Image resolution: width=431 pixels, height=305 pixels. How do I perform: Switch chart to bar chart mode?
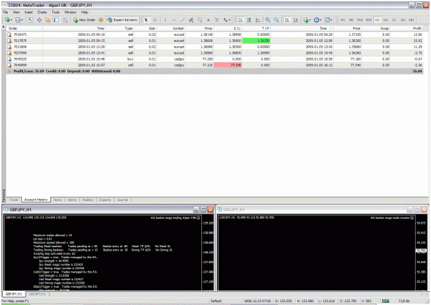tap(241, 20)
